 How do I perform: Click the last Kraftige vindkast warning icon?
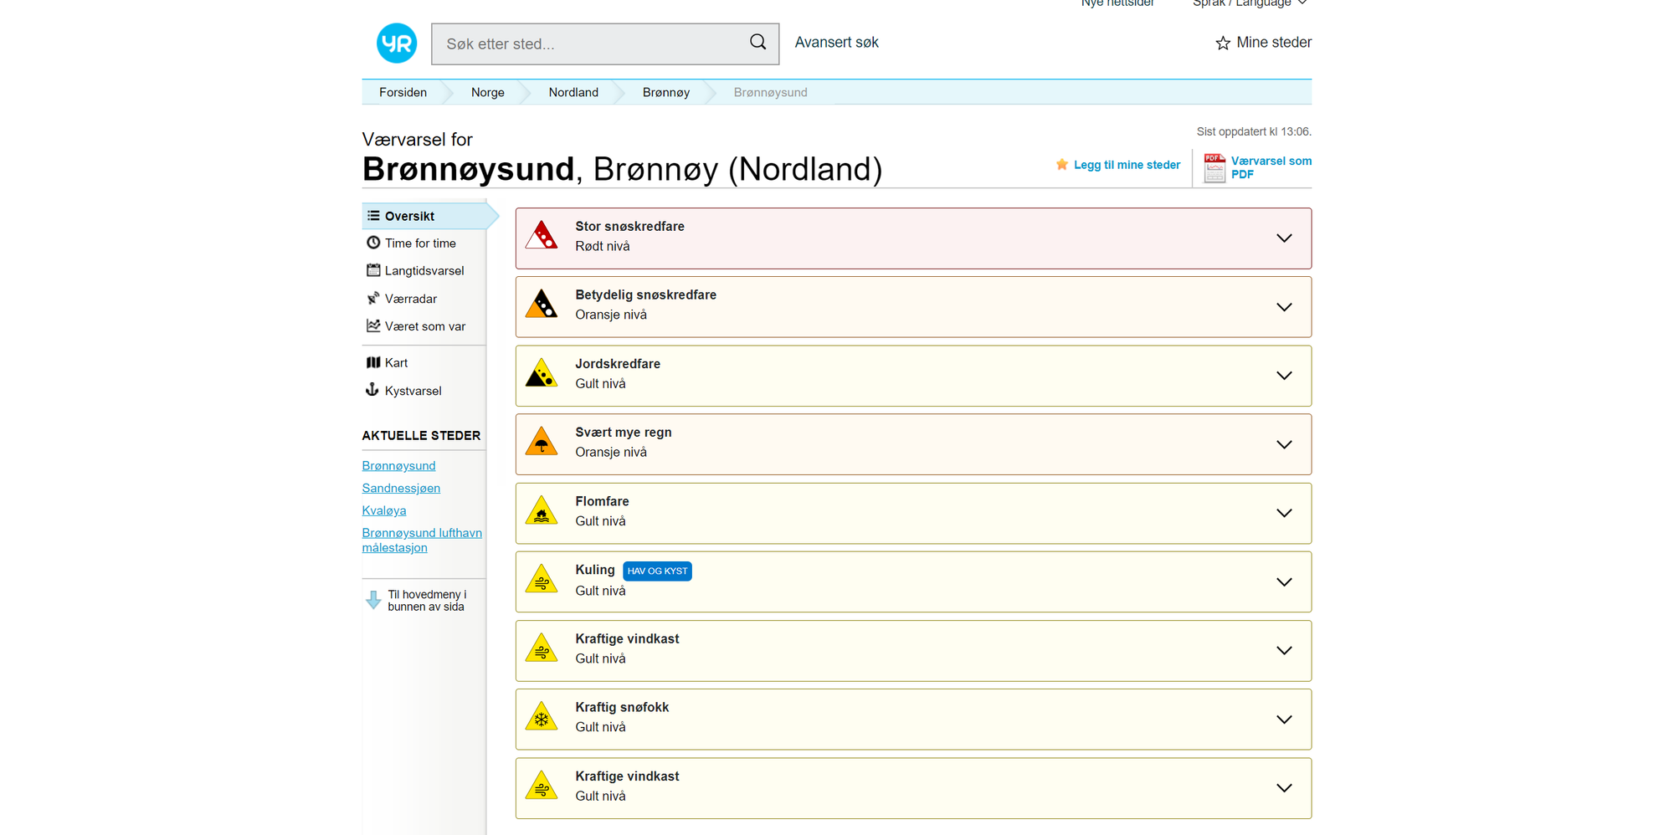542,786
